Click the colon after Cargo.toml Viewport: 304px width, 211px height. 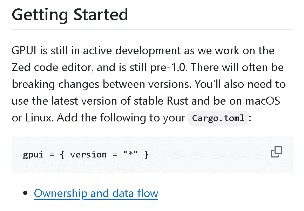pyautogui.click(x=250, y=118)
